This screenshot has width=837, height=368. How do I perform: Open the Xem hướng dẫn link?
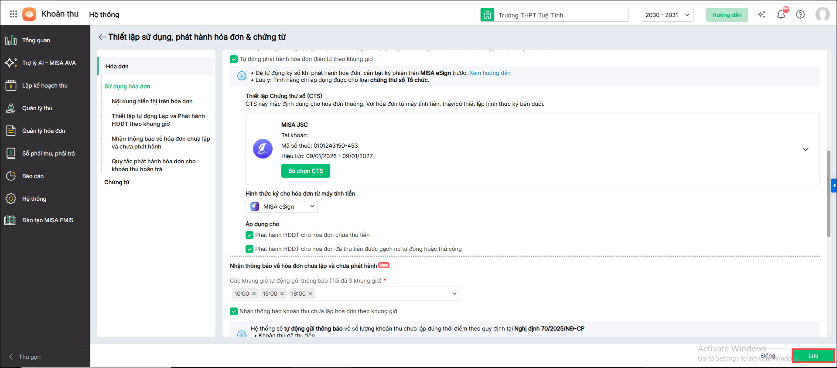tap(489, 73)
